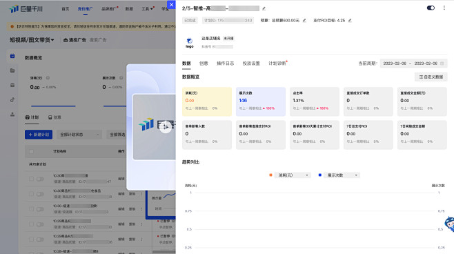Tick the select-all checkbox in table header
This screenshot has width=454, height=254.
[x=31, y=151]
